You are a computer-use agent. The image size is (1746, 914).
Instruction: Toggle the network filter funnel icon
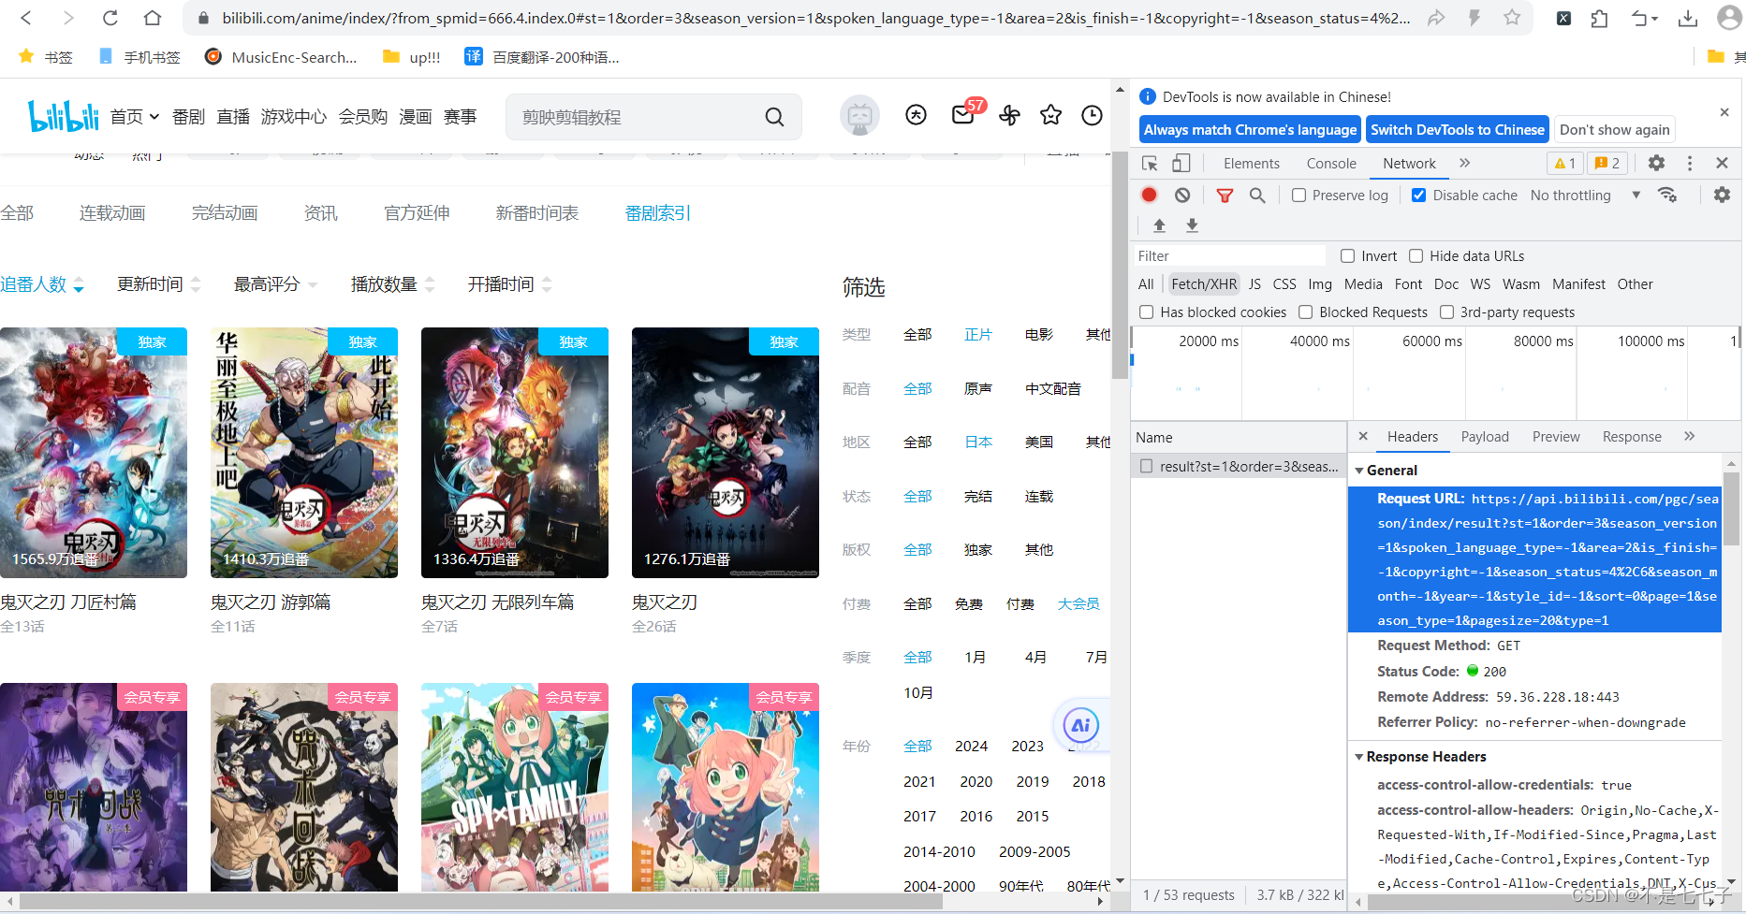pyautogui.click(x=1225, y=195)
